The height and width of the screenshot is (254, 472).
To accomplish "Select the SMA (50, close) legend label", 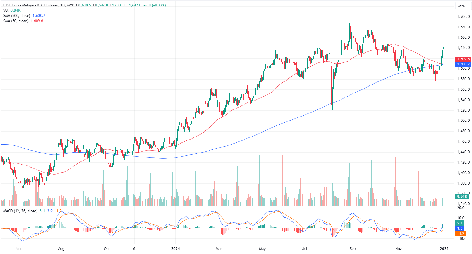I will (16, 21).
